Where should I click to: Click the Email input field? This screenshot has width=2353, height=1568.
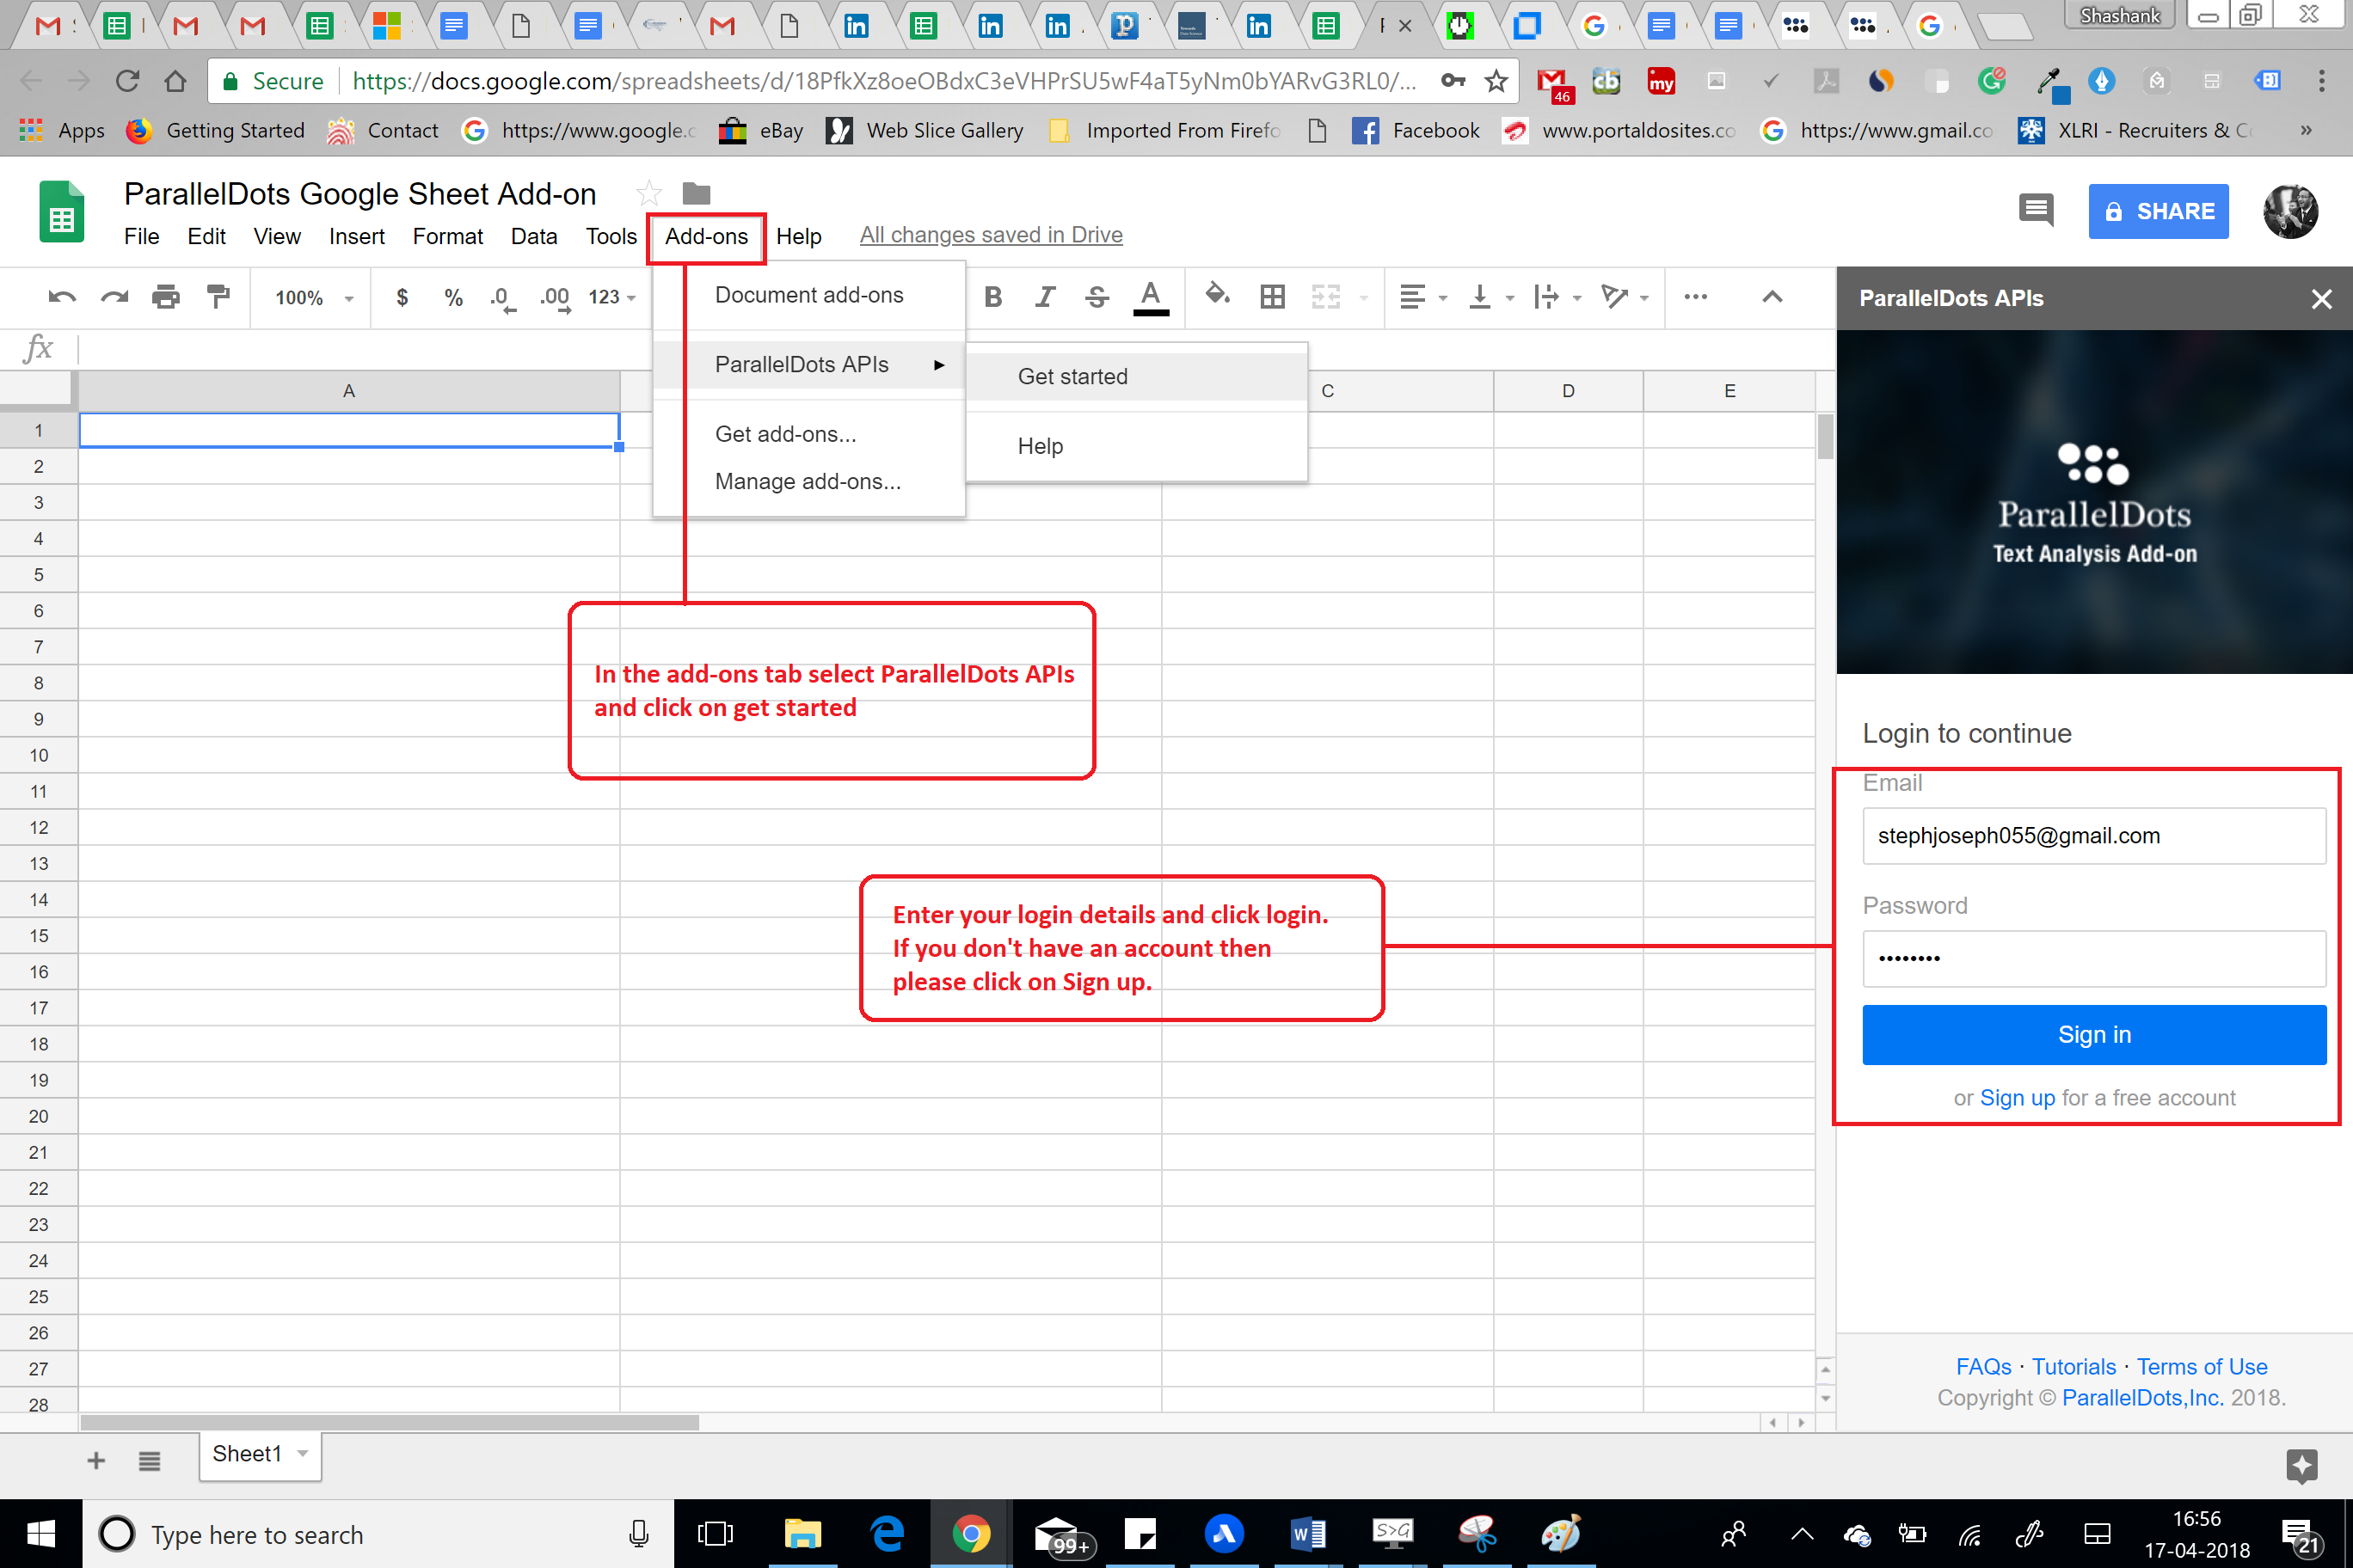click(x=2094, y=836)
